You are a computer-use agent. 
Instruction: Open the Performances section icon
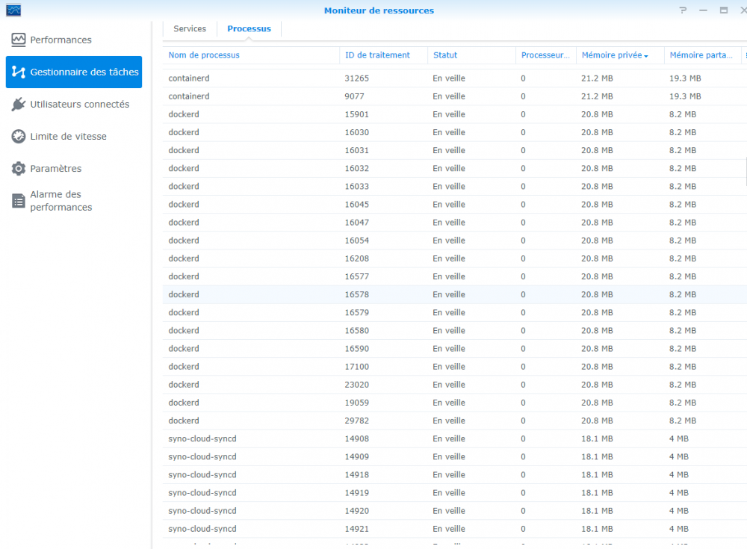[19, 40]
